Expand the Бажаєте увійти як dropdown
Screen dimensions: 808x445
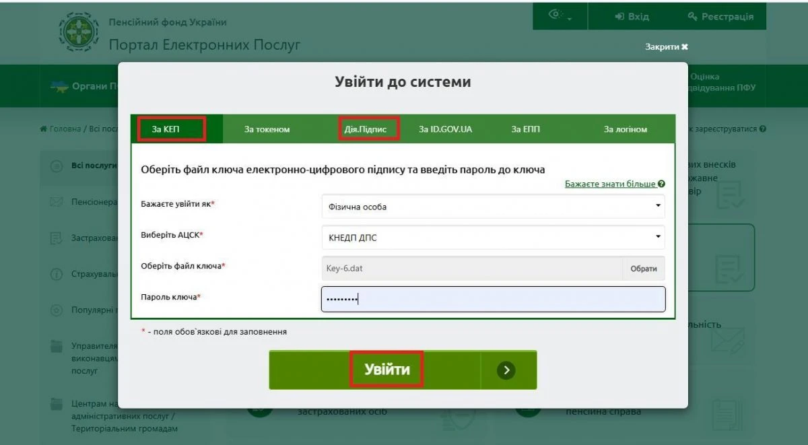click(x=493, y=207)
